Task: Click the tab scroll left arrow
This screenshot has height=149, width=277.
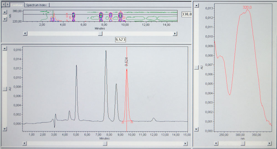Action: click(x=4, y=4)
